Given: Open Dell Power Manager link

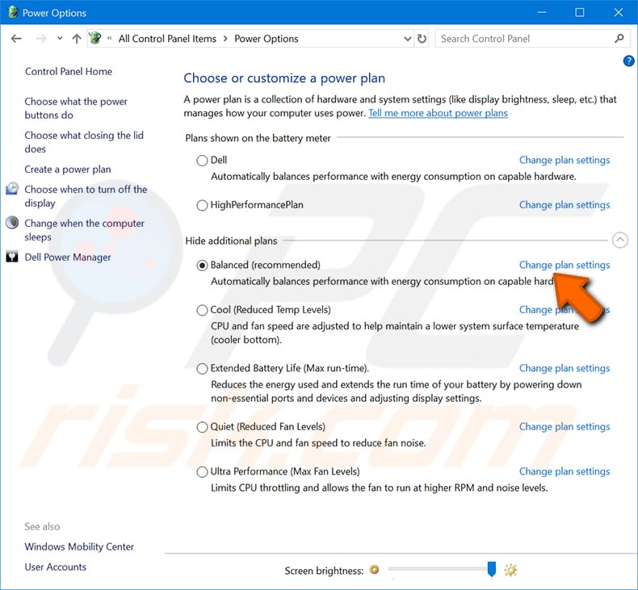Looking at the screenshot, I should tap(68, 257).
